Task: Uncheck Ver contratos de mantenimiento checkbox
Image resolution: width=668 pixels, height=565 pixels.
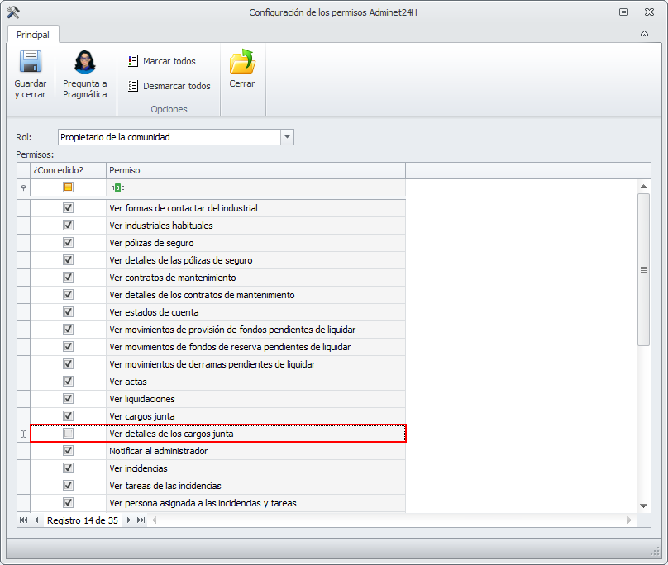Action: pos(68,278)
